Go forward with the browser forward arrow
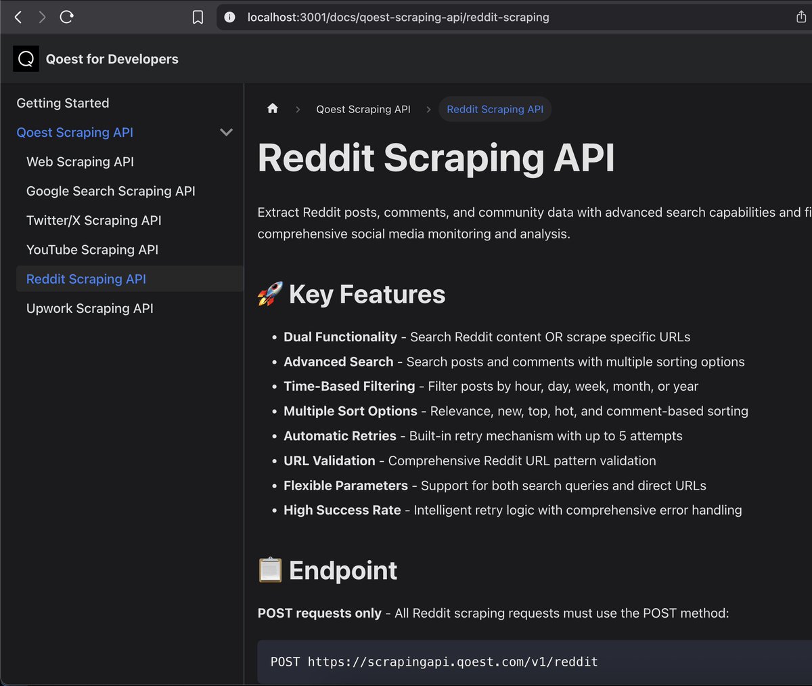 click(42, 17)
